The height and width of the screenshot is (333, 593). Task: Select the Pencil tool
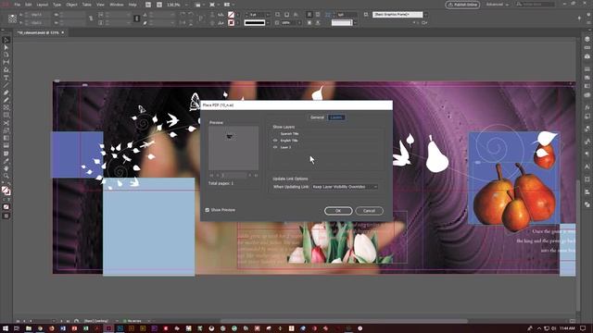click(x=6, y=101)
